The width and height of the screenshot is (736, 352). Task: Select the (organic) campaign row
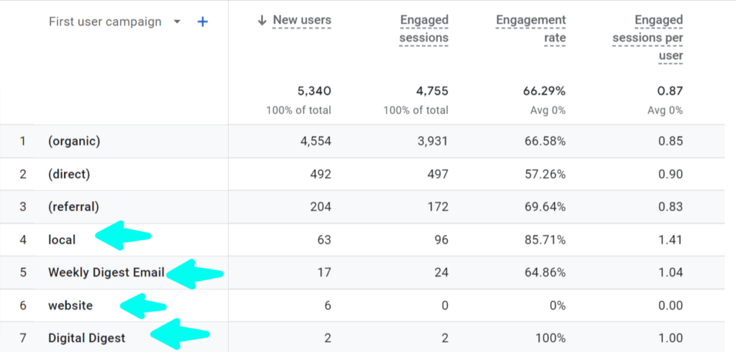point(362,142)
